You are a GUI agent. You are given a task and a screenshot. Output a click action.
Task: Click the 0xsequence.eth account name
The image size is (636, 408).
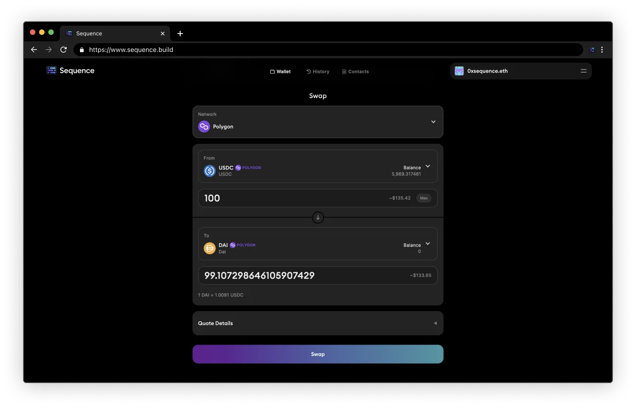click(488, 71)
